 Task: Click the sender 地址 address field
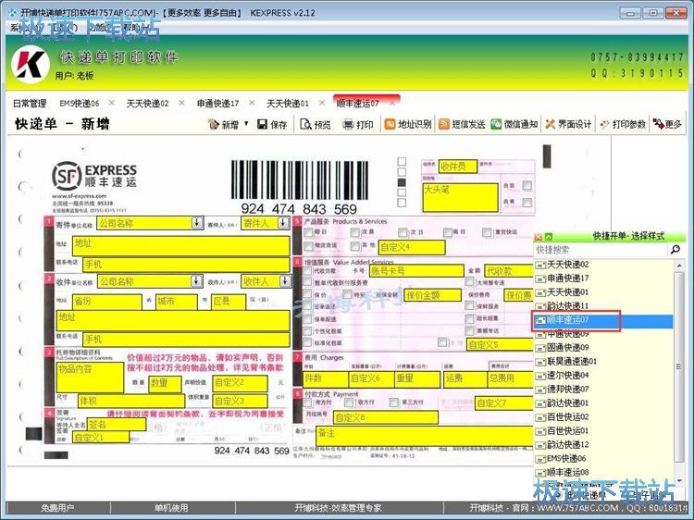pyautogui.click(x=181, y=245)
